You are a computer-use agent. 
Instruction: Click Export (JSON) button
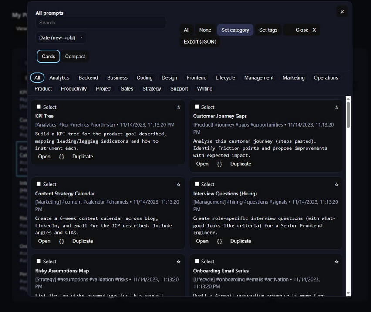(200, 42)
